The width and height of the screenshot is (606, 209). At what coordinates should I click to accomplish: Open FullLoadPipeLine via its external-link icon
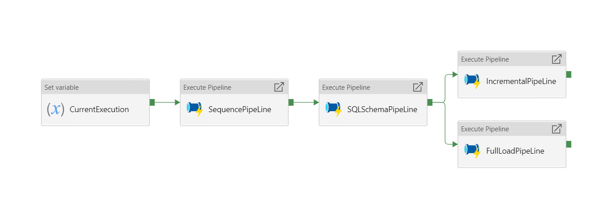[x=556, y=129]
